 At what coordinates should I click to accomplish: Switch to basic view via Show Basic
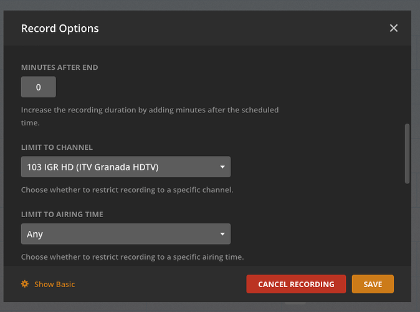point(54,284)
